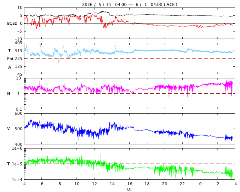Click the "5" tick on the Bt,Bz axis

tap(21, 15)
